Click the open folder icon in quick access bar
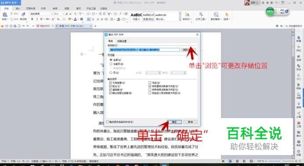The image size is (304, 166). point(2,26)
